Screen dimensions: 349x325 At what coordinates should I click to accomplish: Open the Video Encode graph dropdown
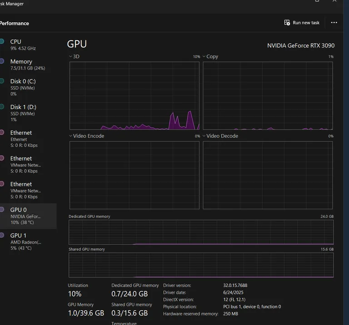point(71,136)
